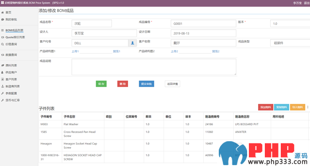Click the 退出 logout link at top right

(x=306, y=3)
